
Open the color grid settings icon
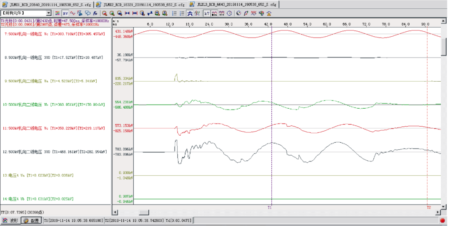point(57,13)
